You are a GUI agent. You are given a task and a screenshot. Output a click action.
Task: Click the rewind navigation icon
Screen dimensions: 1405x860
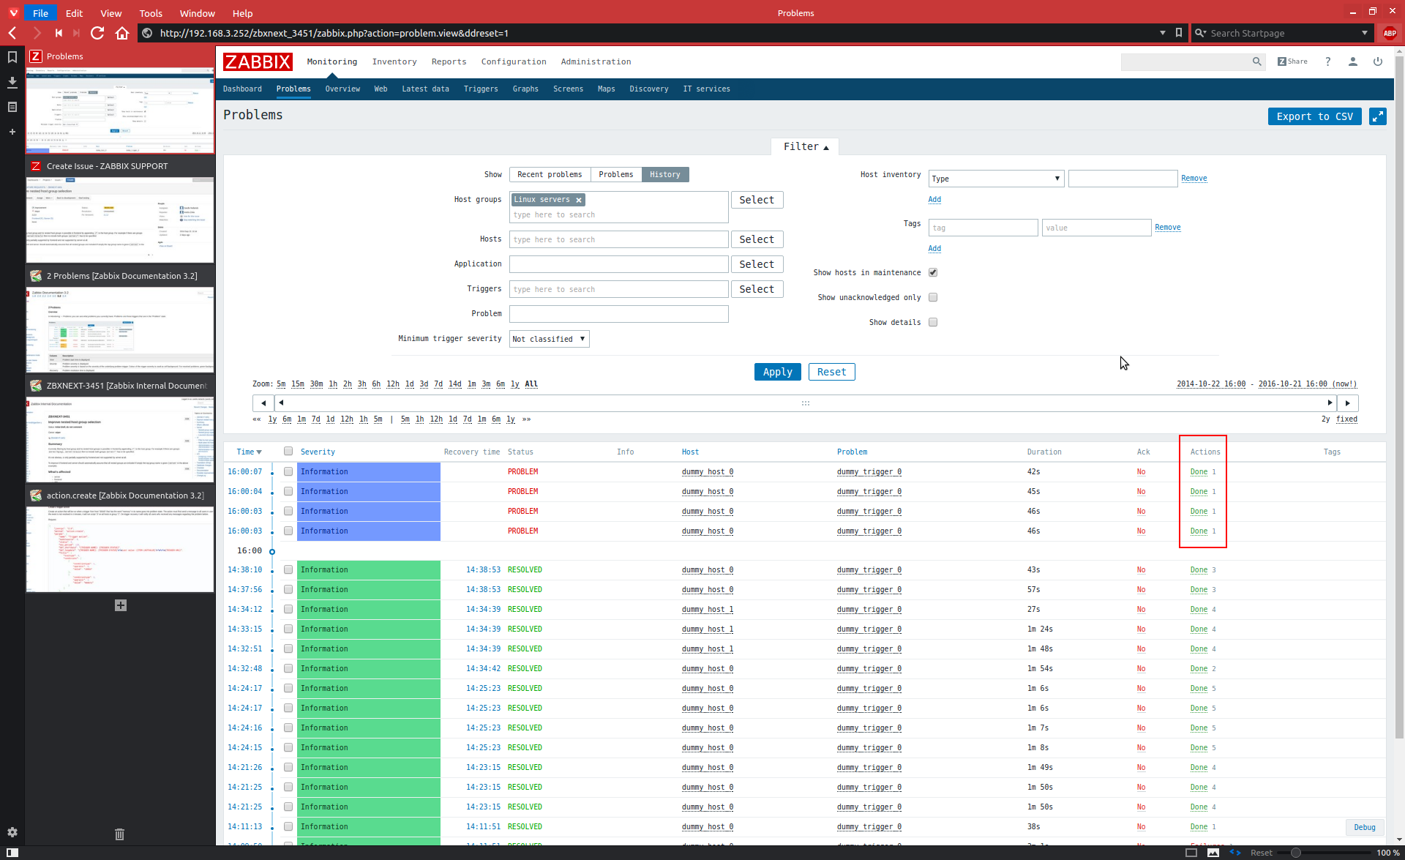59,33
